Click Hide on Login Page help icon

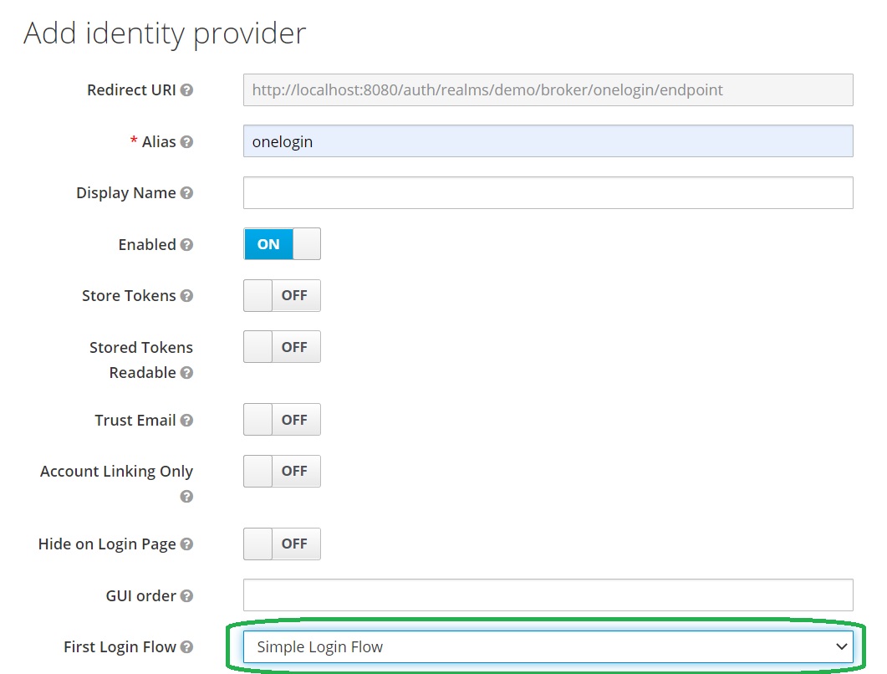[x=186, y=544]
